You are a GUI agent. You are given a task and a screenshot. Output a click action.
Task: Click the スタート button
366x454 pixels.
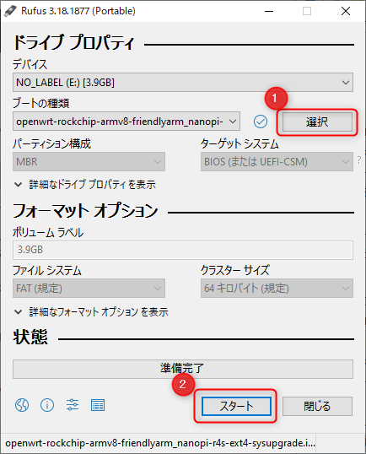pyautogui.click(x=236, y=406)
